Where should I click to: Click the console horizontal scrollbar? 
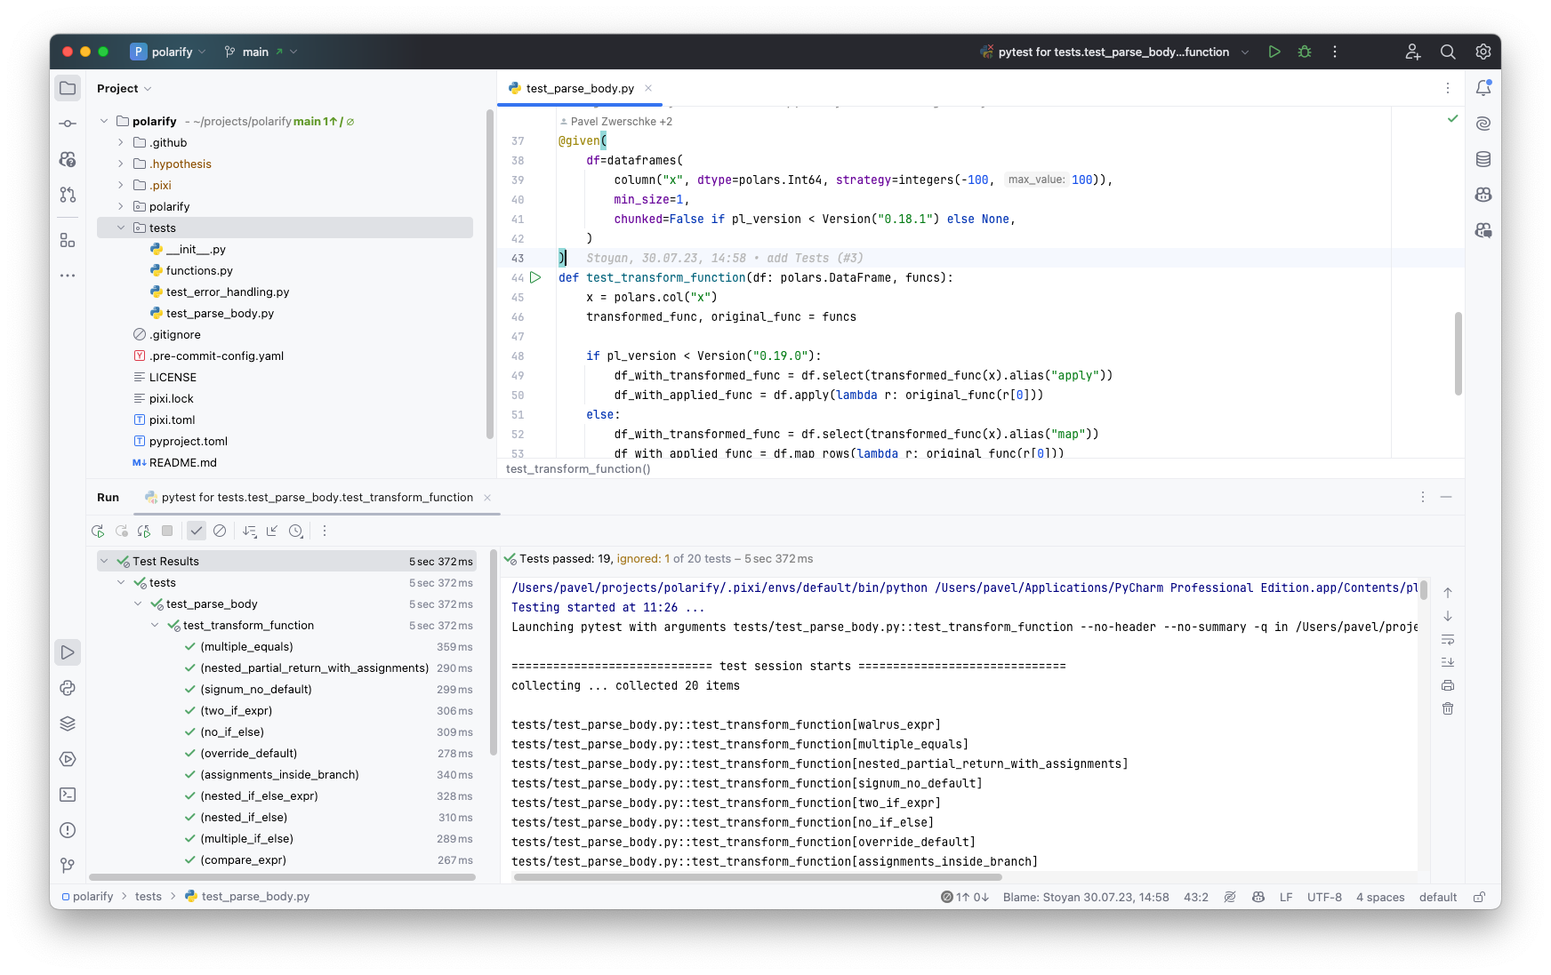click(758, 877)
